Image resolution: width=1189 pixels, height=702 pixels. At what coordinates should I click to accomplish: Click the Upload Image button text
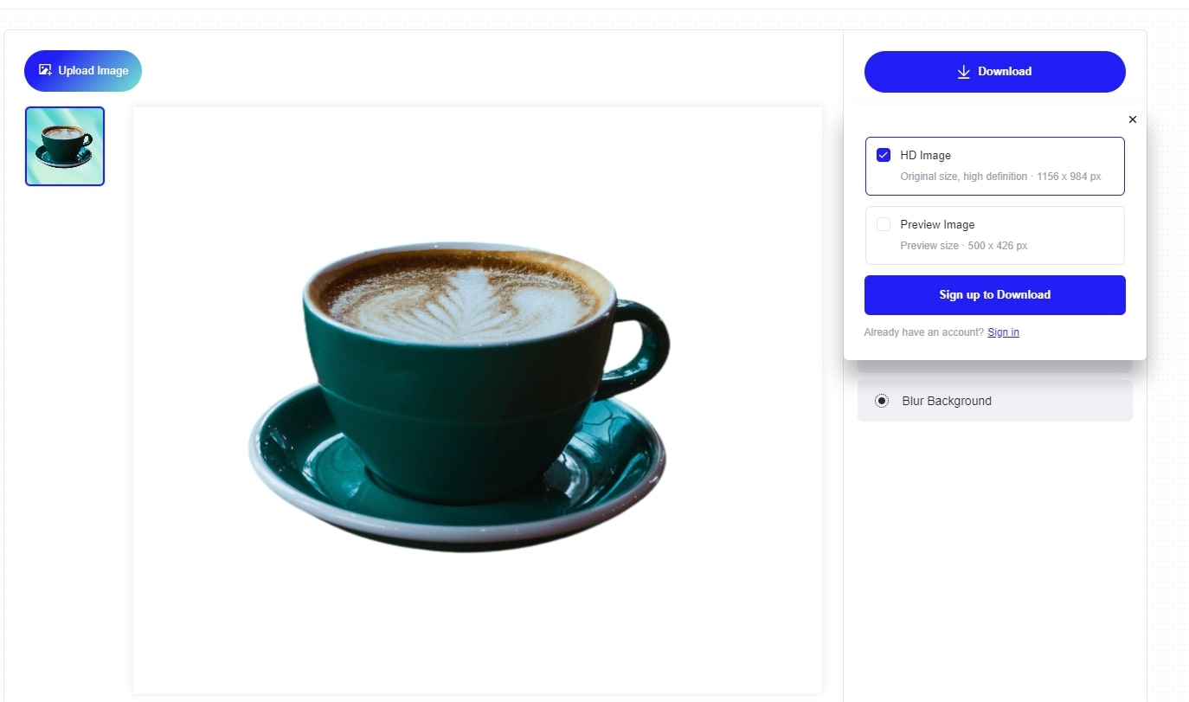click(93, 70)
